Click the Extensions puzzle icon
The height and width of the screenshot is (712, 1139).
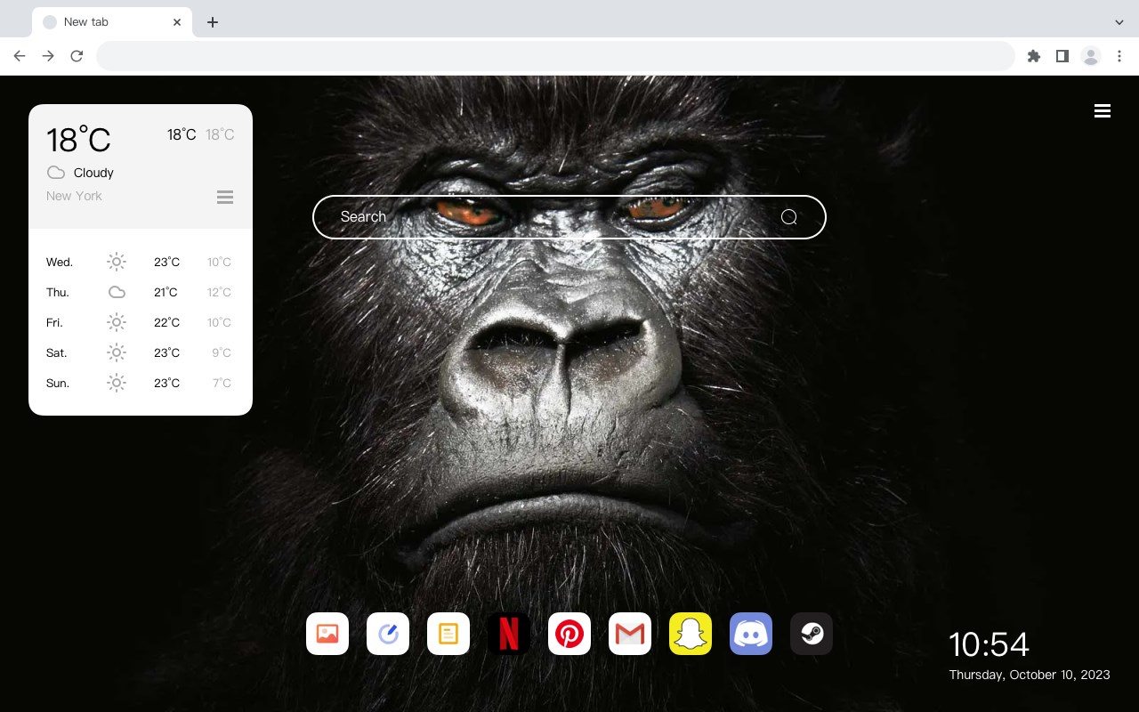coord(1033,56)
